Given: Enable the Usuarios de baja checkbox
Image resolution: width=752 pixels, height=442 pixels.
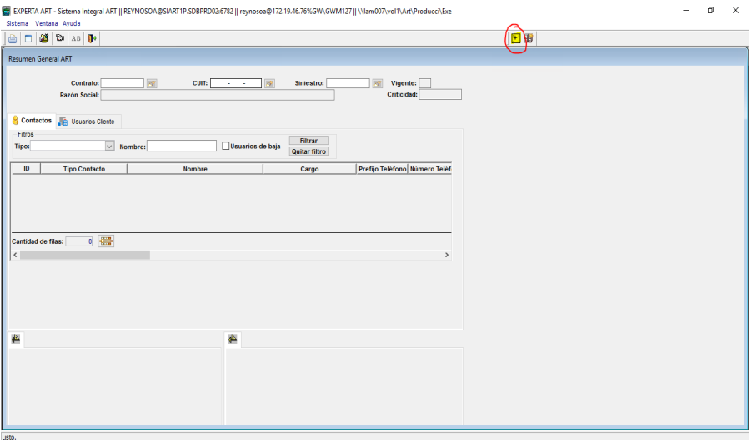Looking at the screenshot, I should click(x=226, y=147).
